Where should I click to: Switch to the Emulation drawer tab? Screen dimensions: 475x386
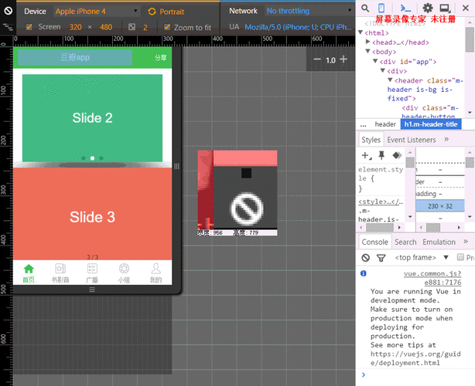click(439, 242)
